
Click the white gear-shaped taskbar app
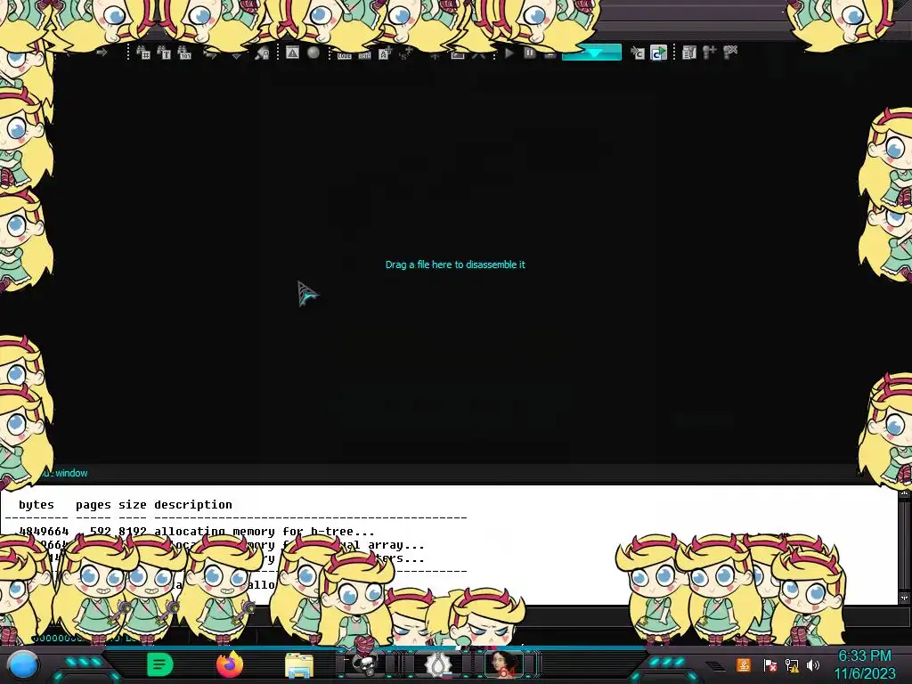[x=437, y=664]
